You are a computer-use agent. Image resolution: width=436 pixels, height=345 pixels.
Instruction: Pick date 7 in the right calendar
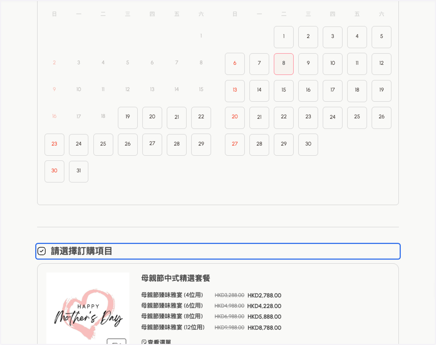(x=259, y=64)
